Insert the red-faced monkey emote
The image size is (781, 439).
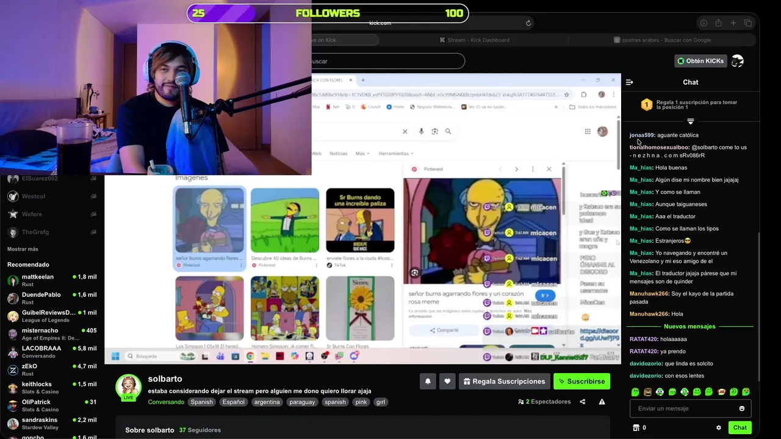721,392
